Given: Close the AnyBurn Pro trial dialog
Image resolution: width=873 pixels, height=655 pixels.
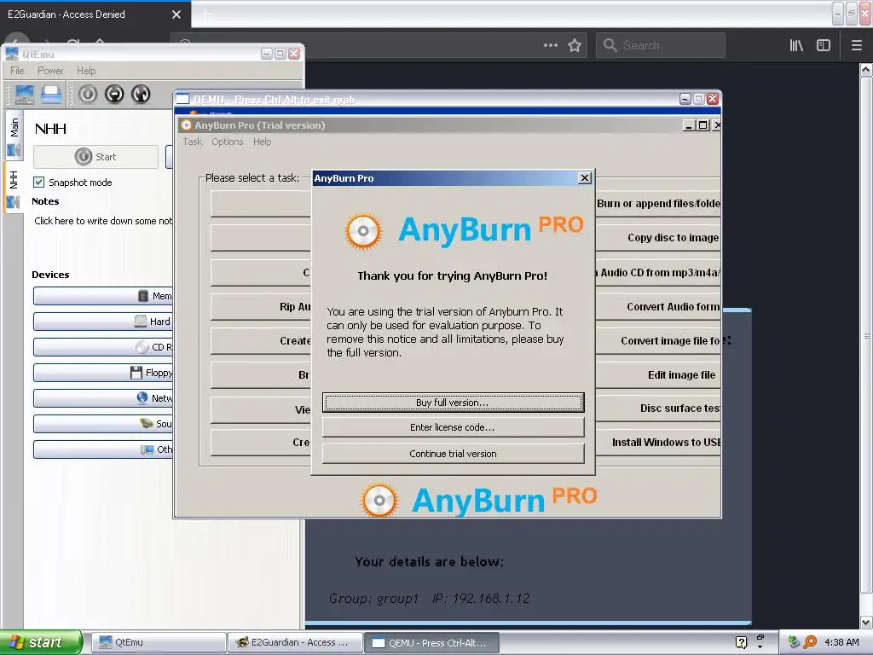Looking at the screenshot, I should [584, 177].
